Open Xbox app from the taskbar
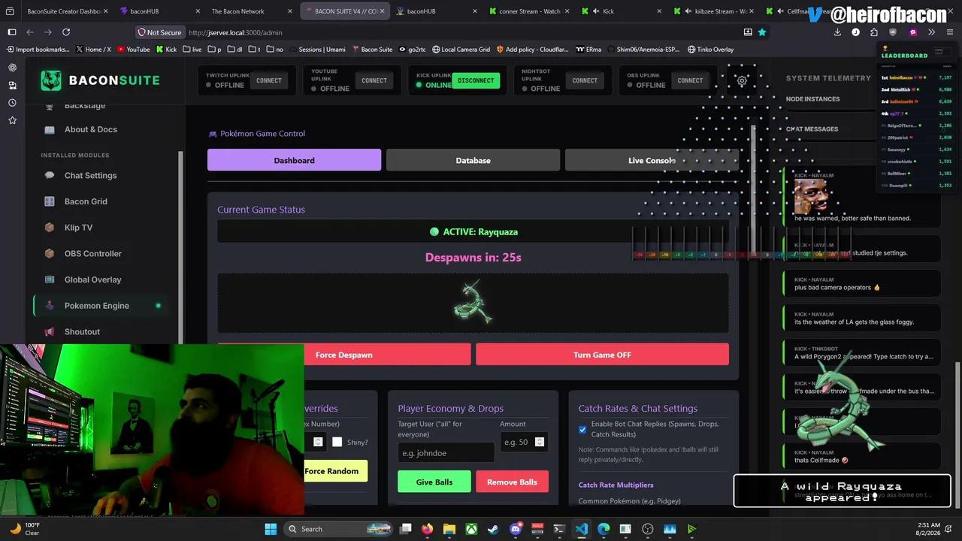This screenshot has width=962, height=541. pos(471,529)
